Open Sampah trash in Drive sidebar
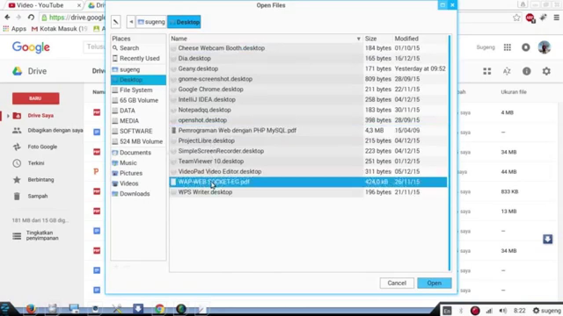This screenshot has width=563, height=316. (37, 196)
